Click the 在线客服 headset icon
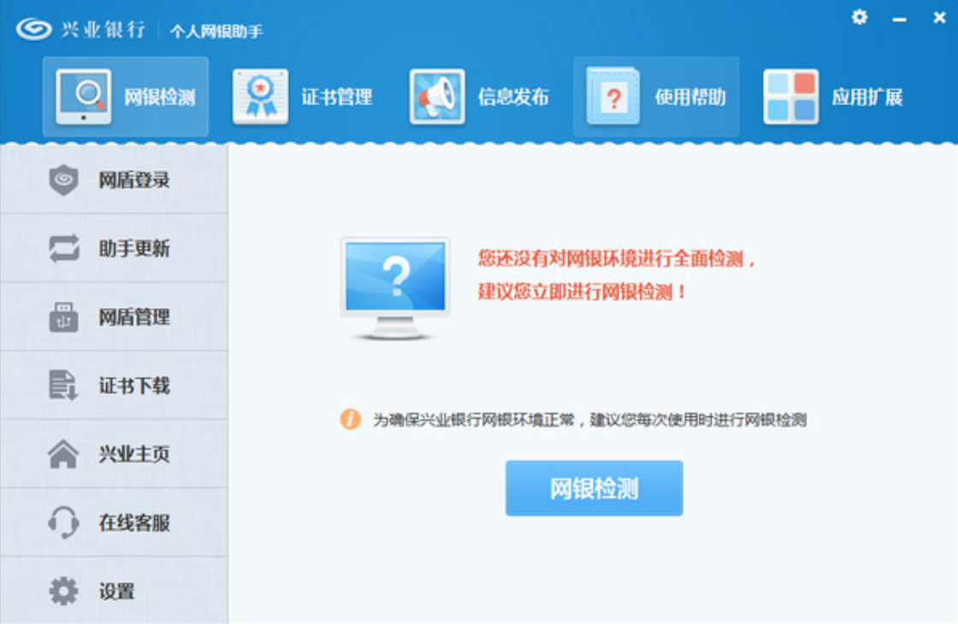958x624 pixels. click(x=63, y=522)
